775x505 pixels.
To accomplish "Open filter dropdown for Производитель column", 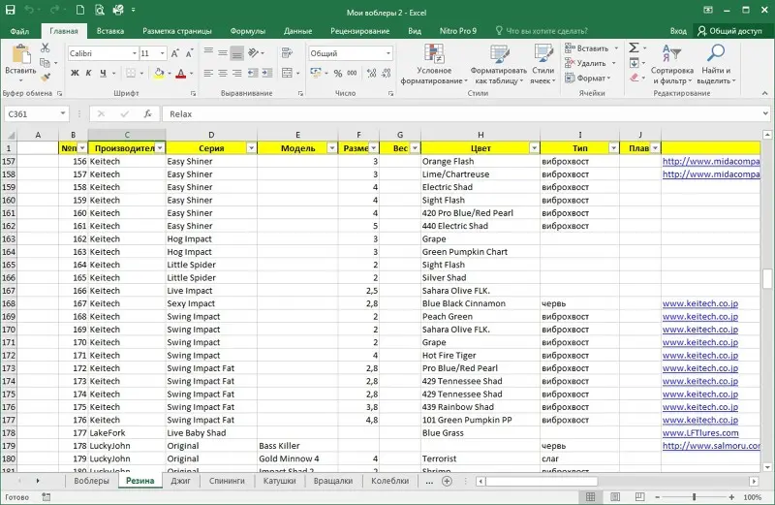I will click(160, 148).
